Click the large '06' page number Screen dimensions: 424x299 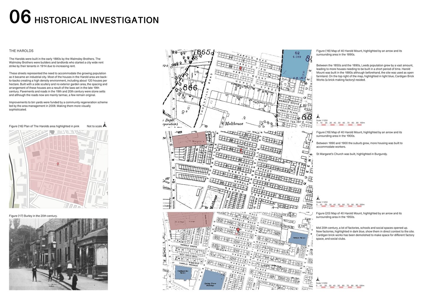20,17
